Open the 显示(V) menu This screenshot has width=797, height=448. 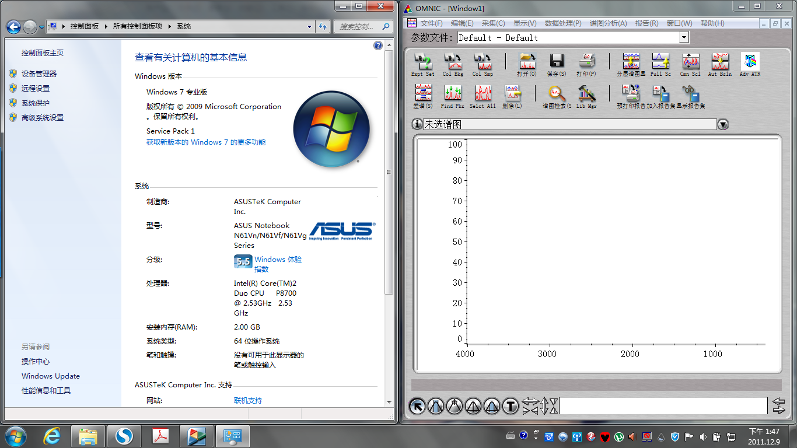coord(525,23)
